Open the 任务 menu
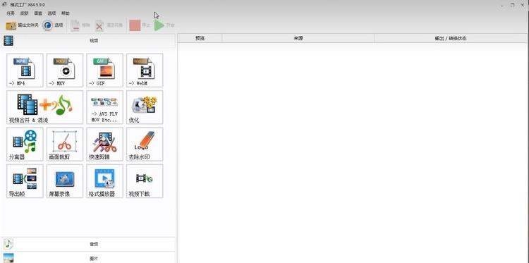Viewport: 529px width, 263px height. [x=11, y=13]
